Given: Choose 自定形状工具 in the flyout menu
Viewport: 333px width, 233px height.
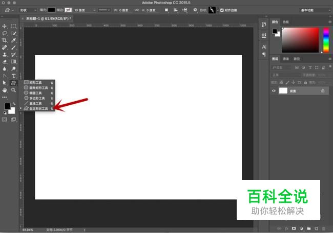Looking at the screenshot, I should pos(38,109).
